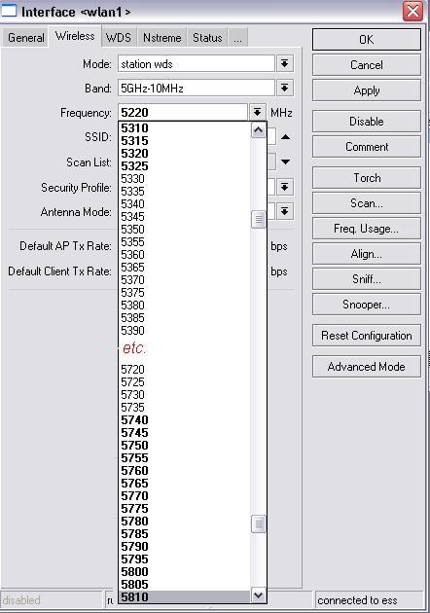
Task: Click into the Mode input field
Action: point(197,63)
